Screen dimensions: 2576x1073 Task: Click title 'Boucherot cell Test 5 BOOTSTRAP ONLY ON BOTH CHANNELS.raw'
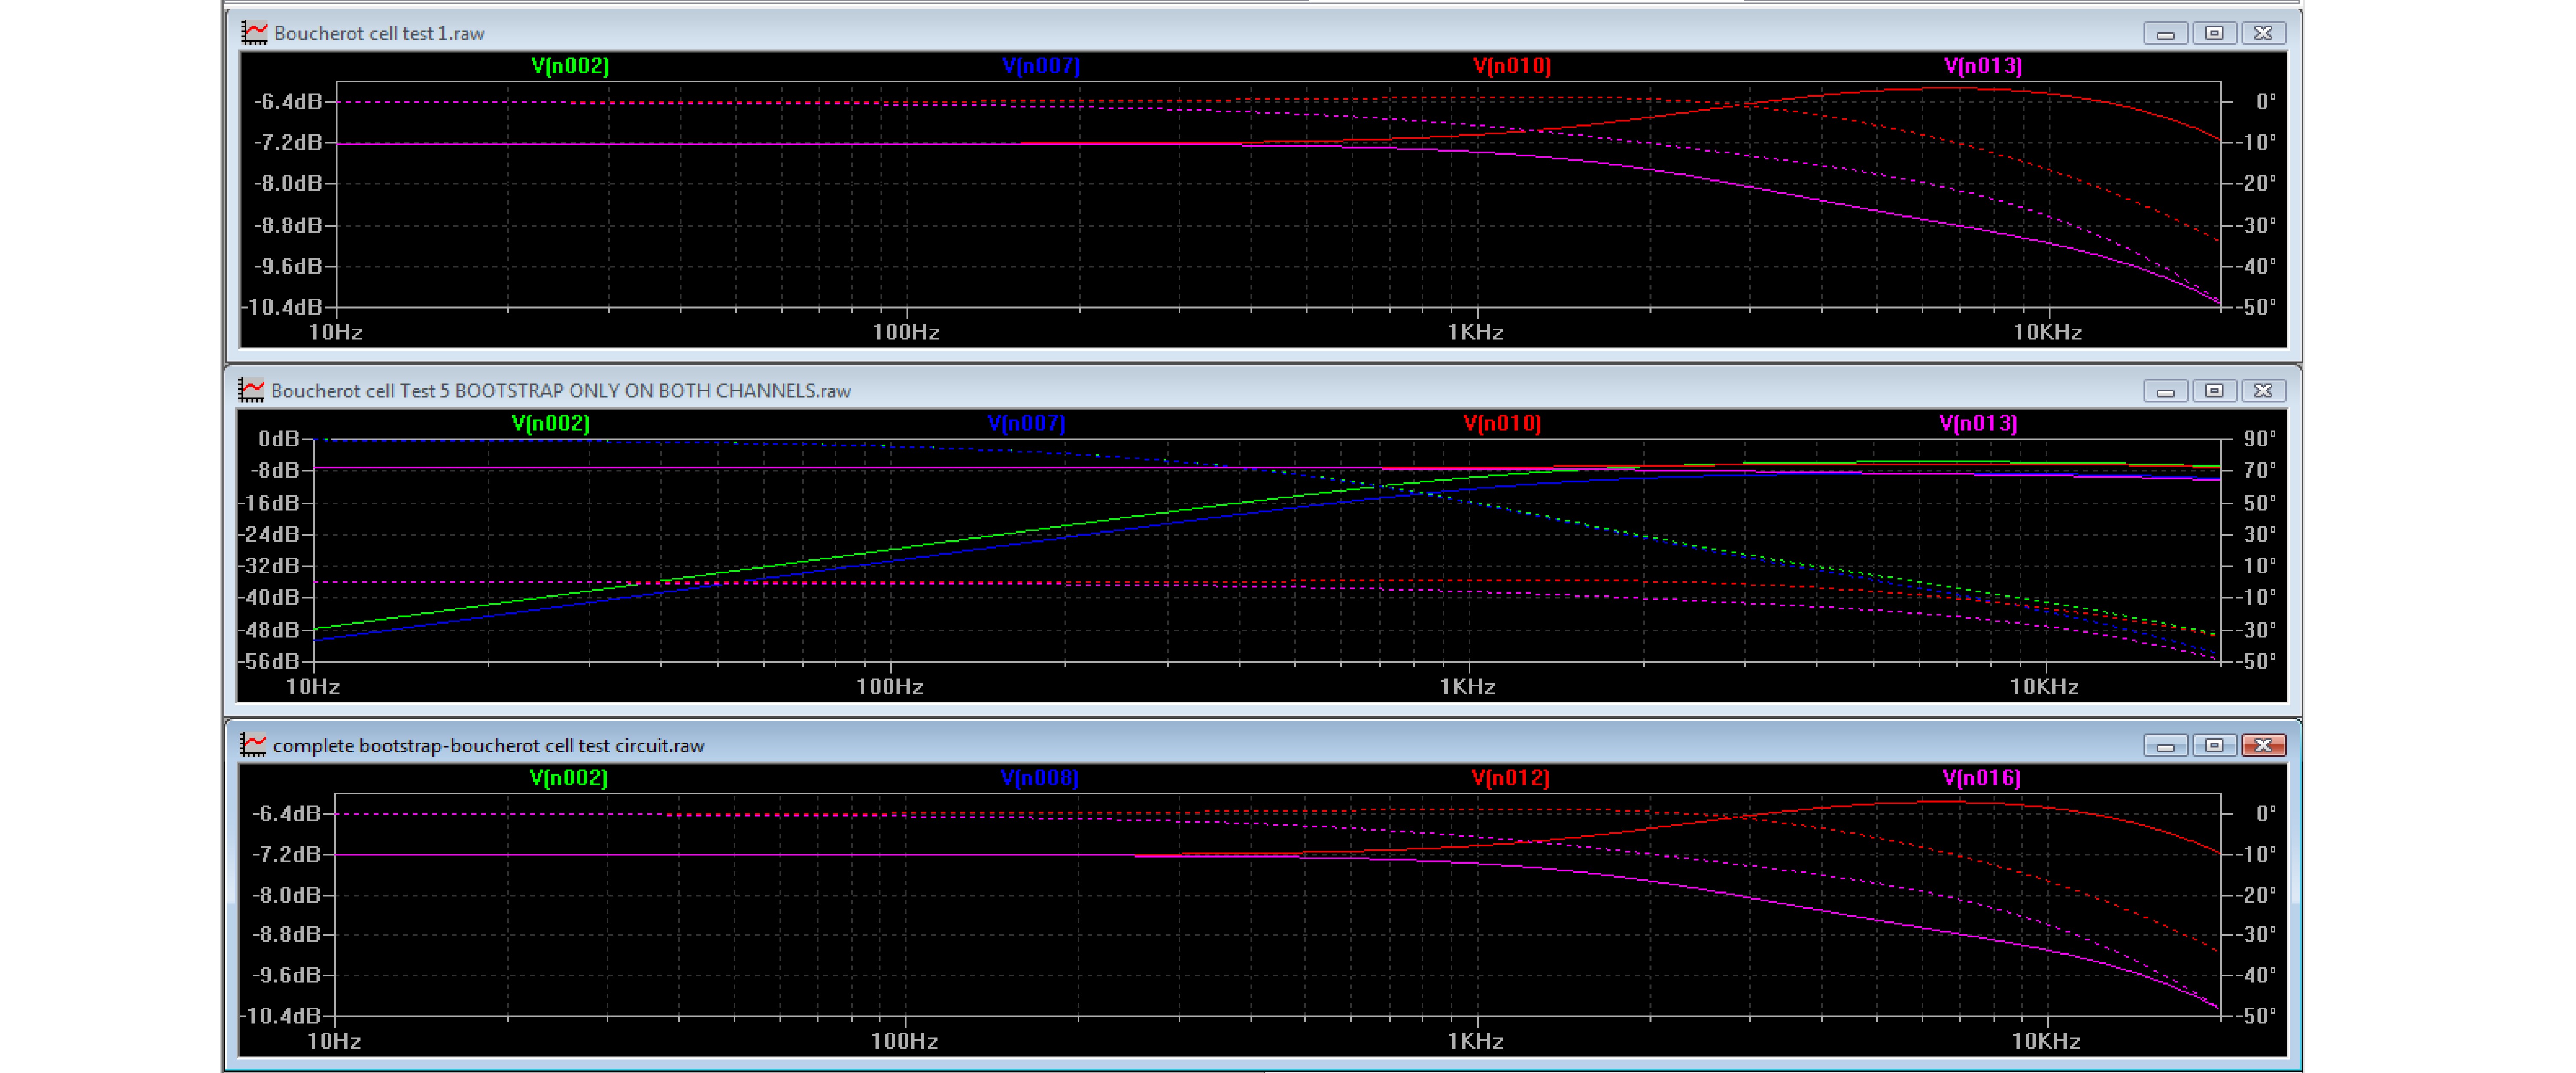tap(561, 391)
